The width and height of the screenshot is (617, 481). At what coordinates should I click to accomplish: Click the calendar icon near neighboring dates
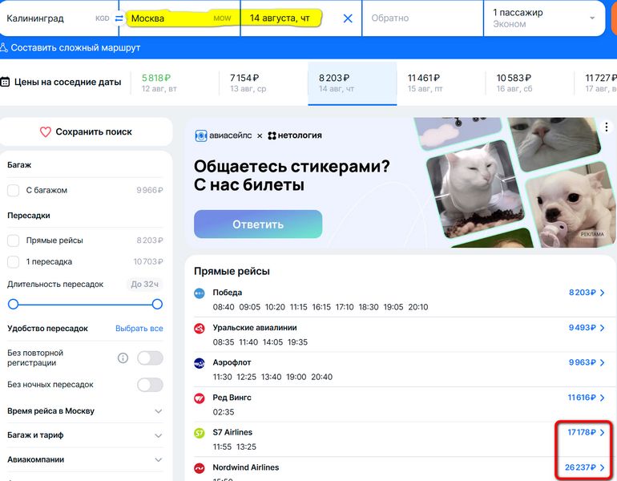tap(5, 82)
